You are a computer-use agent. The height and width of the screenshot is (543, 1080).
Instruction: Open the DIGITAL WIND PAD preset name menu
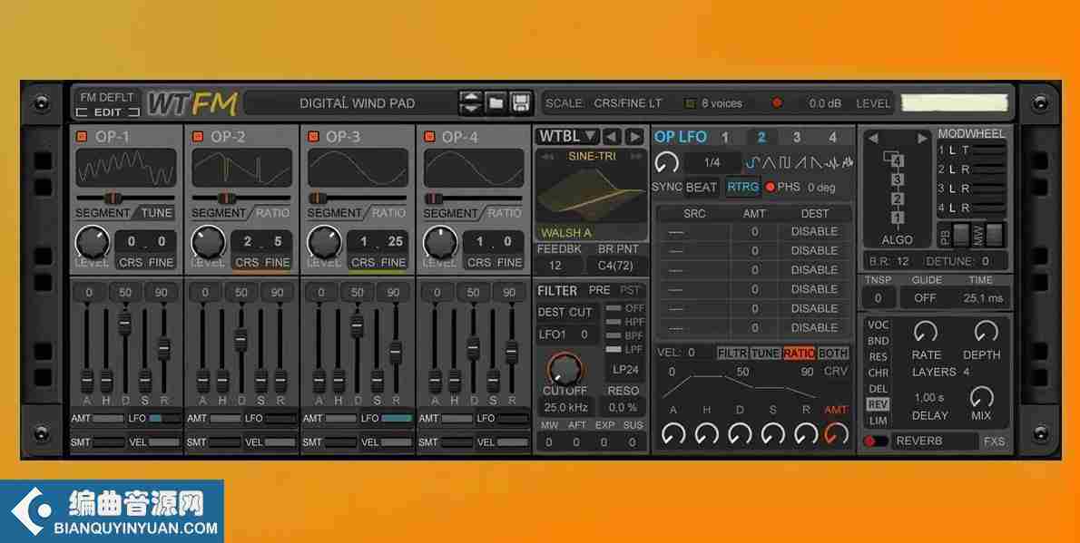(357, 103)
